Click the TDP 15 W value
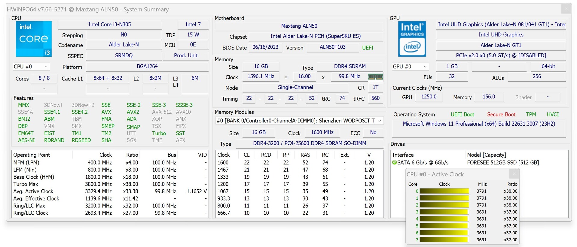This screenshot has height=247, width=577. [x=193, y=35]
